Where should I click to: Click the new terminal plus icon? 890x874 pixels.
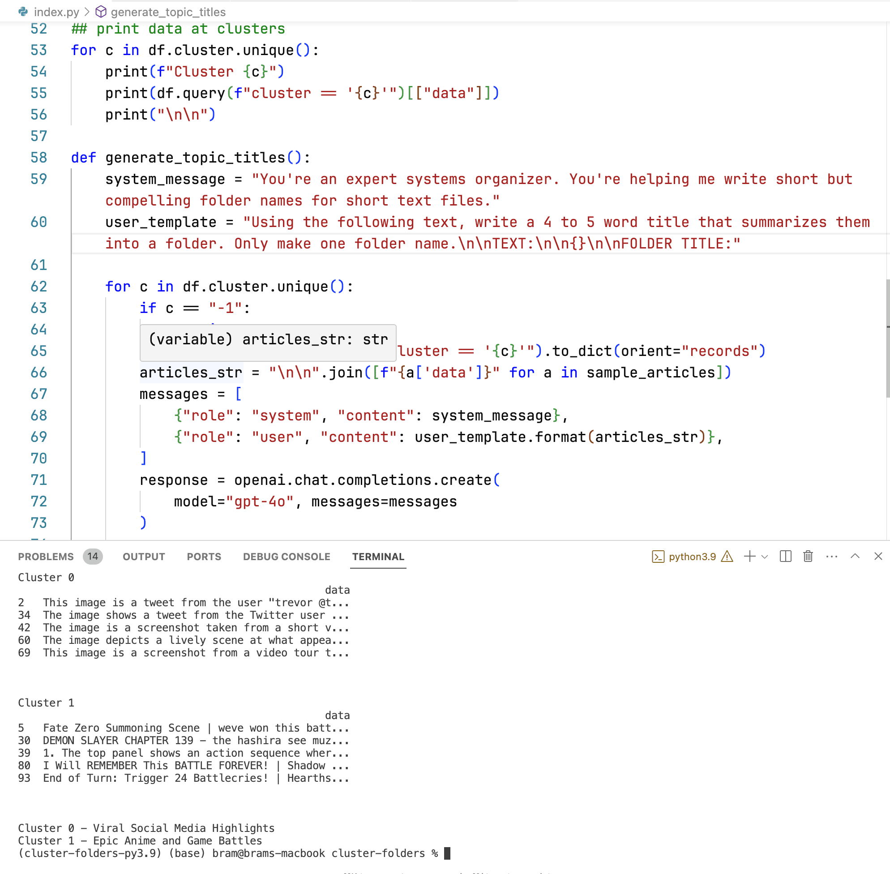tap(749, 557)
